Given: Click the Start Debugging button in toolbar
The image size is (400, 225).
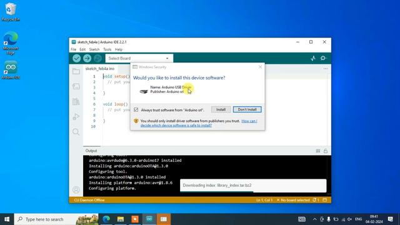Looking at the screenshot, I should click(x=97, y=58).
